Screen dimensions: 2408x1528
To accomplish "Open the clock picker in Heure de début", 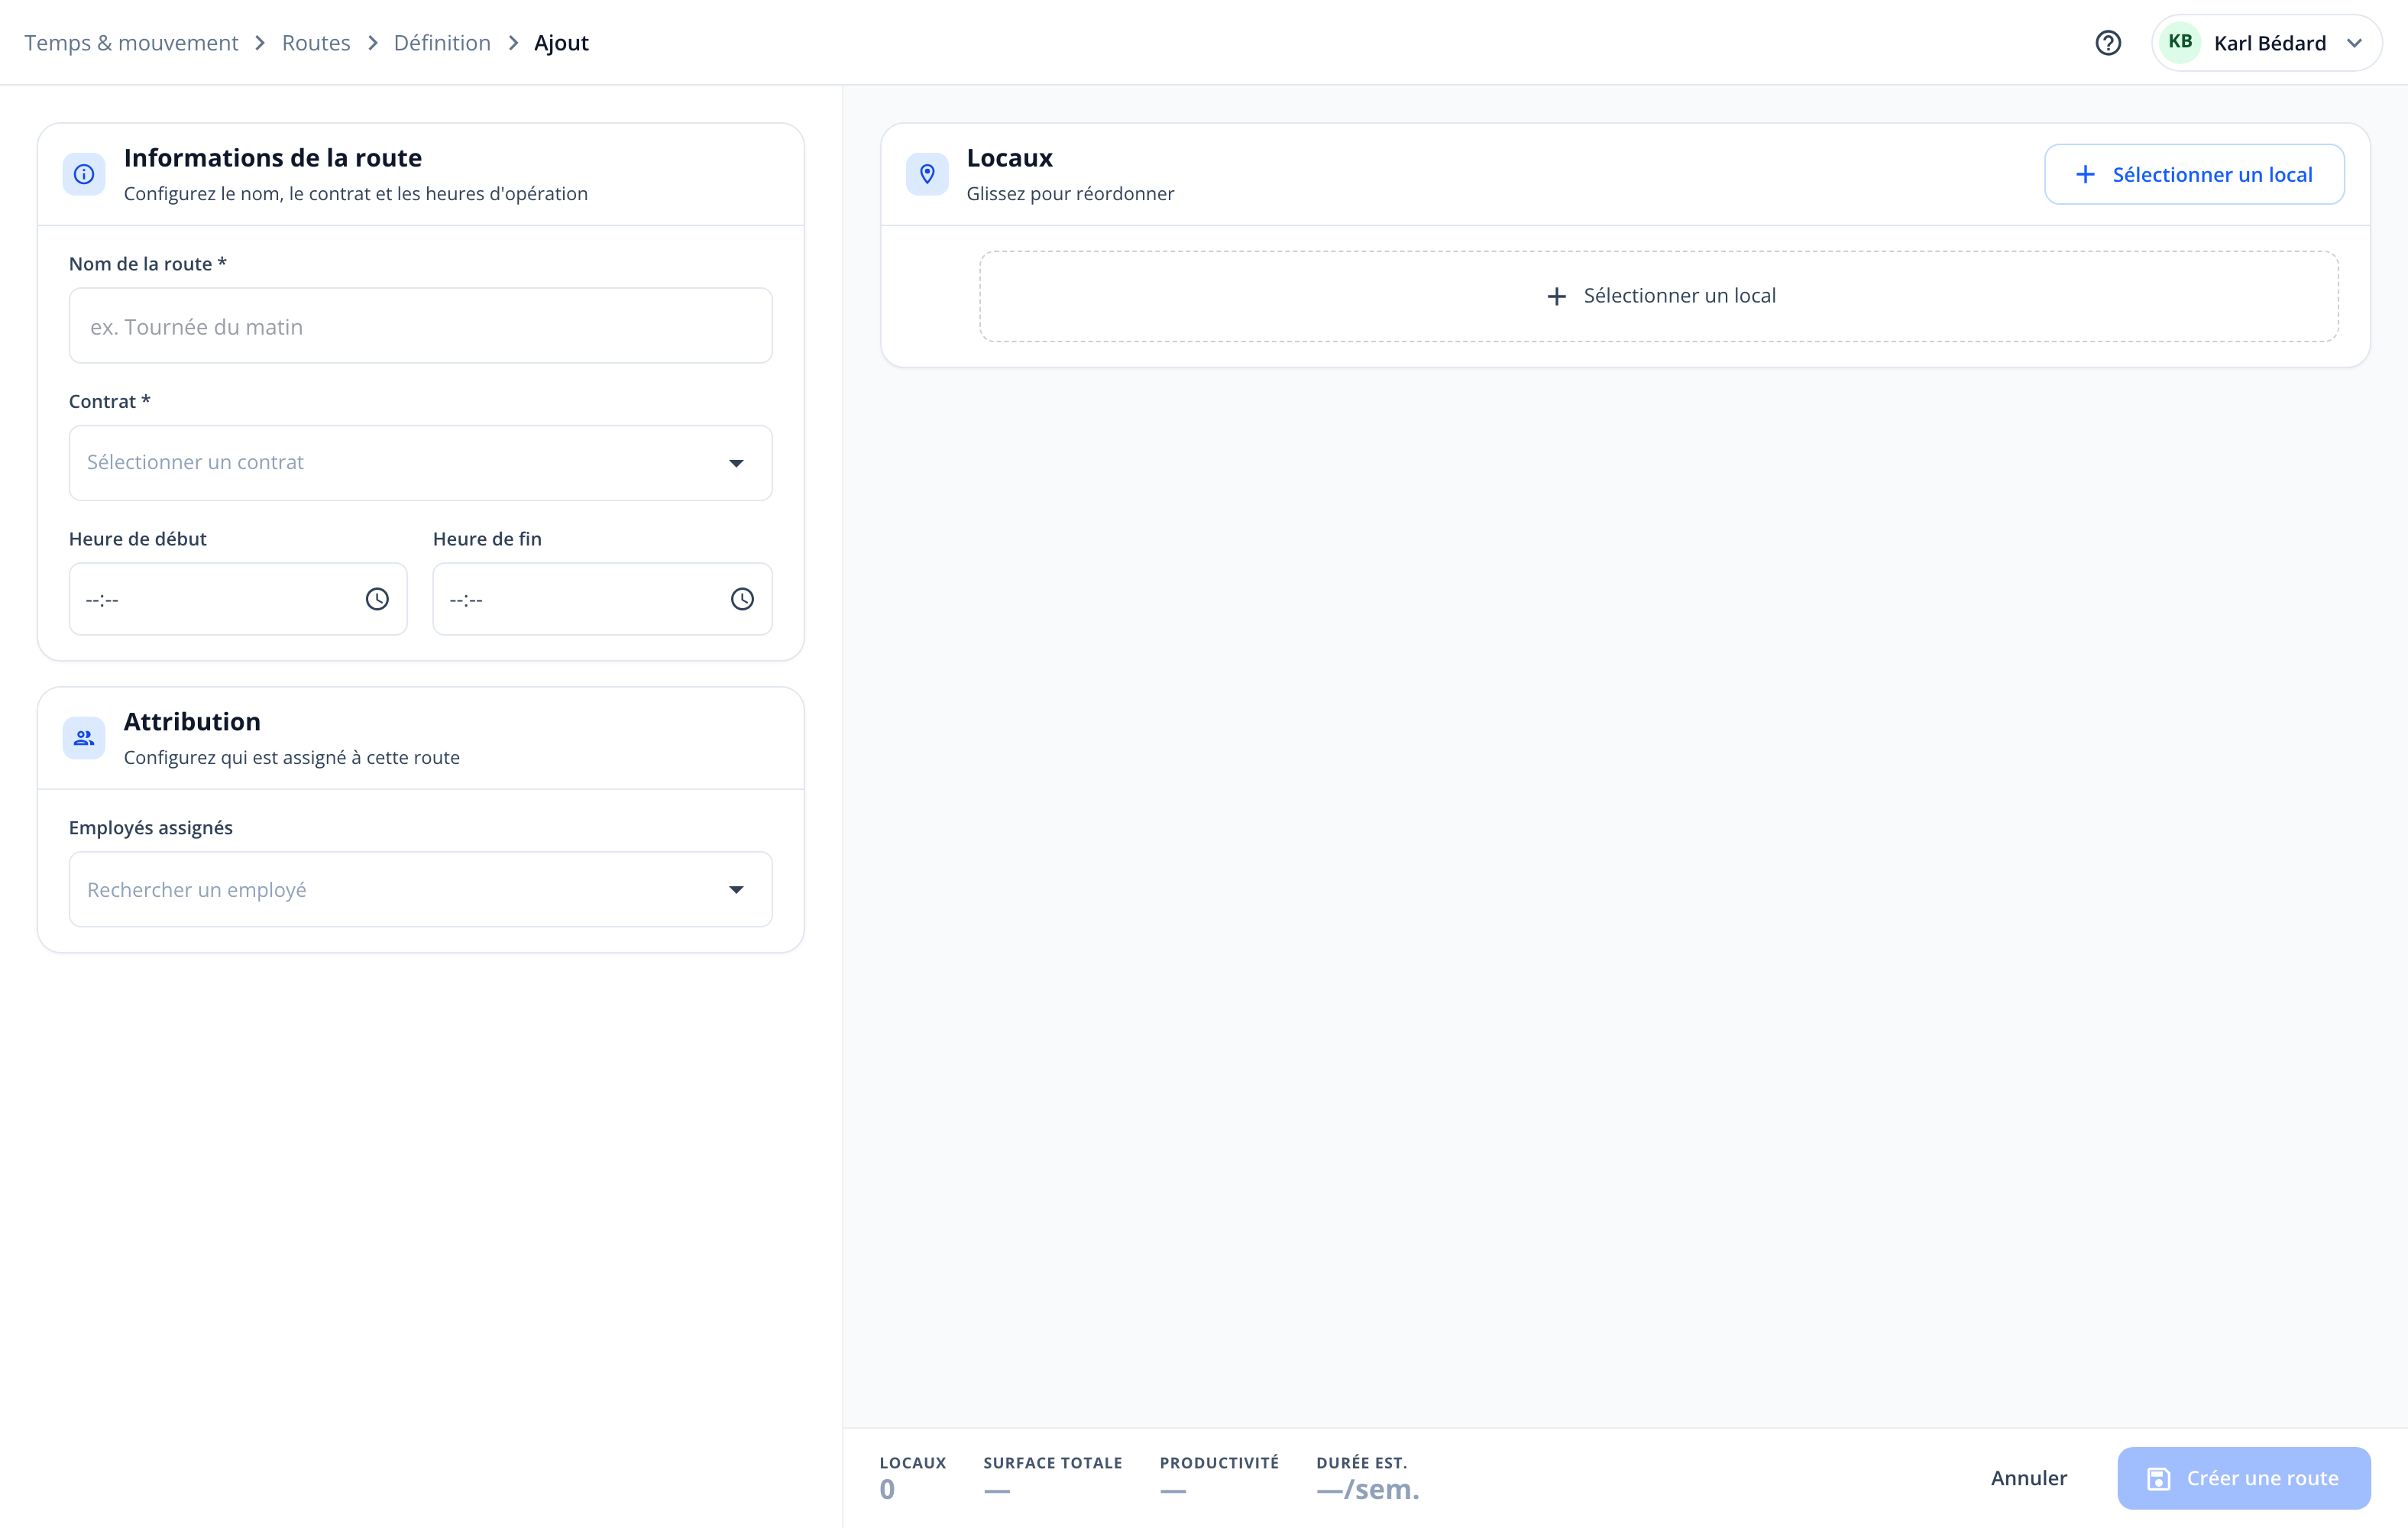I will 377,599.
